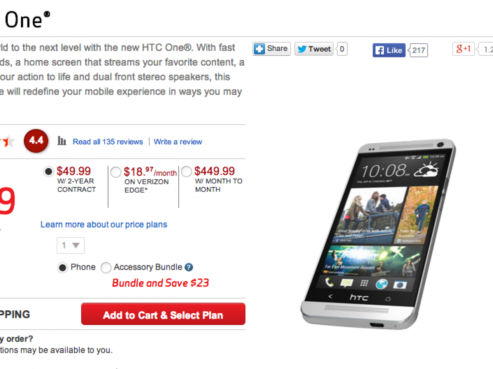
Task: Open the quantity dropdown showing 1
Action: (71, 246)
